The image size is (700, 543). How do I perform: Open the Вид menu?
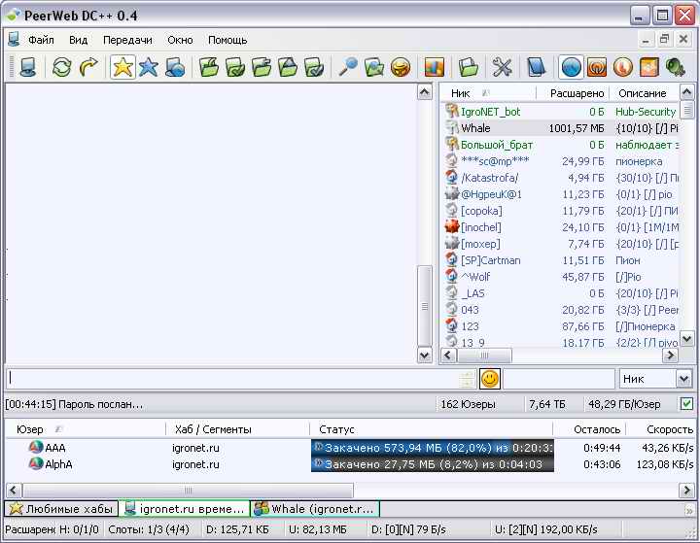click(78, 40)
